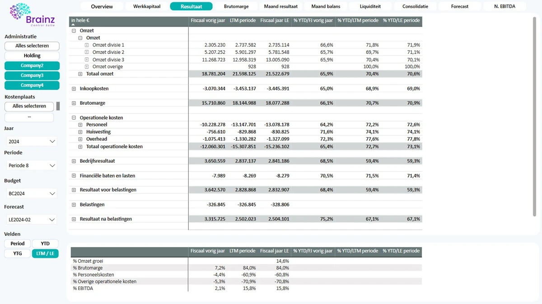Open the Jaar 2024 dropdown
The image size is (542, 304).
pyautogui.click(x=32, y=142)
